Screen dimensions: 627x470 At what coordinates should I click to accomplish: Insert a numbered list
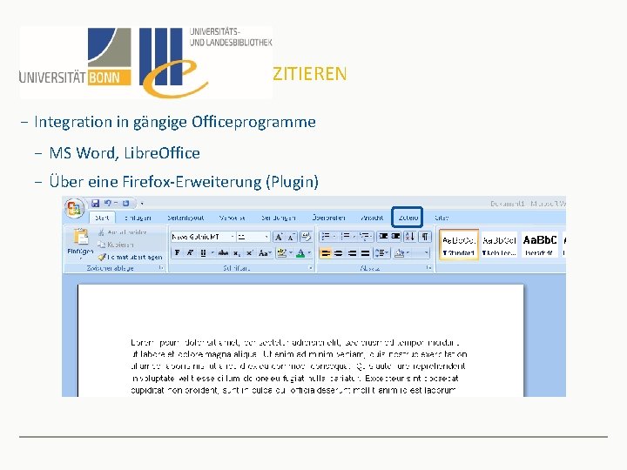346,237
